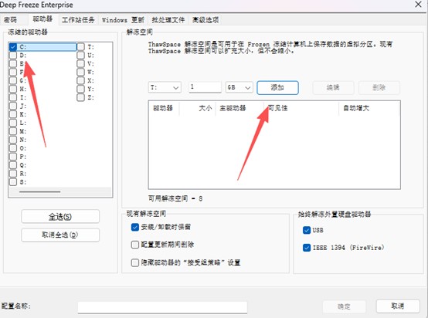Open the GB size unit dropdown

click(x=239, y=87)
